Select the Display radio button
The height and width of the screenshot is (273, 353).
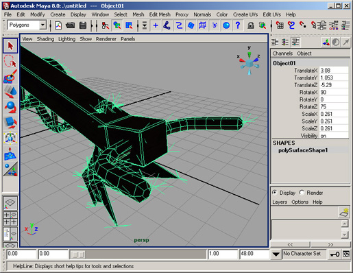tap(275, 193)
